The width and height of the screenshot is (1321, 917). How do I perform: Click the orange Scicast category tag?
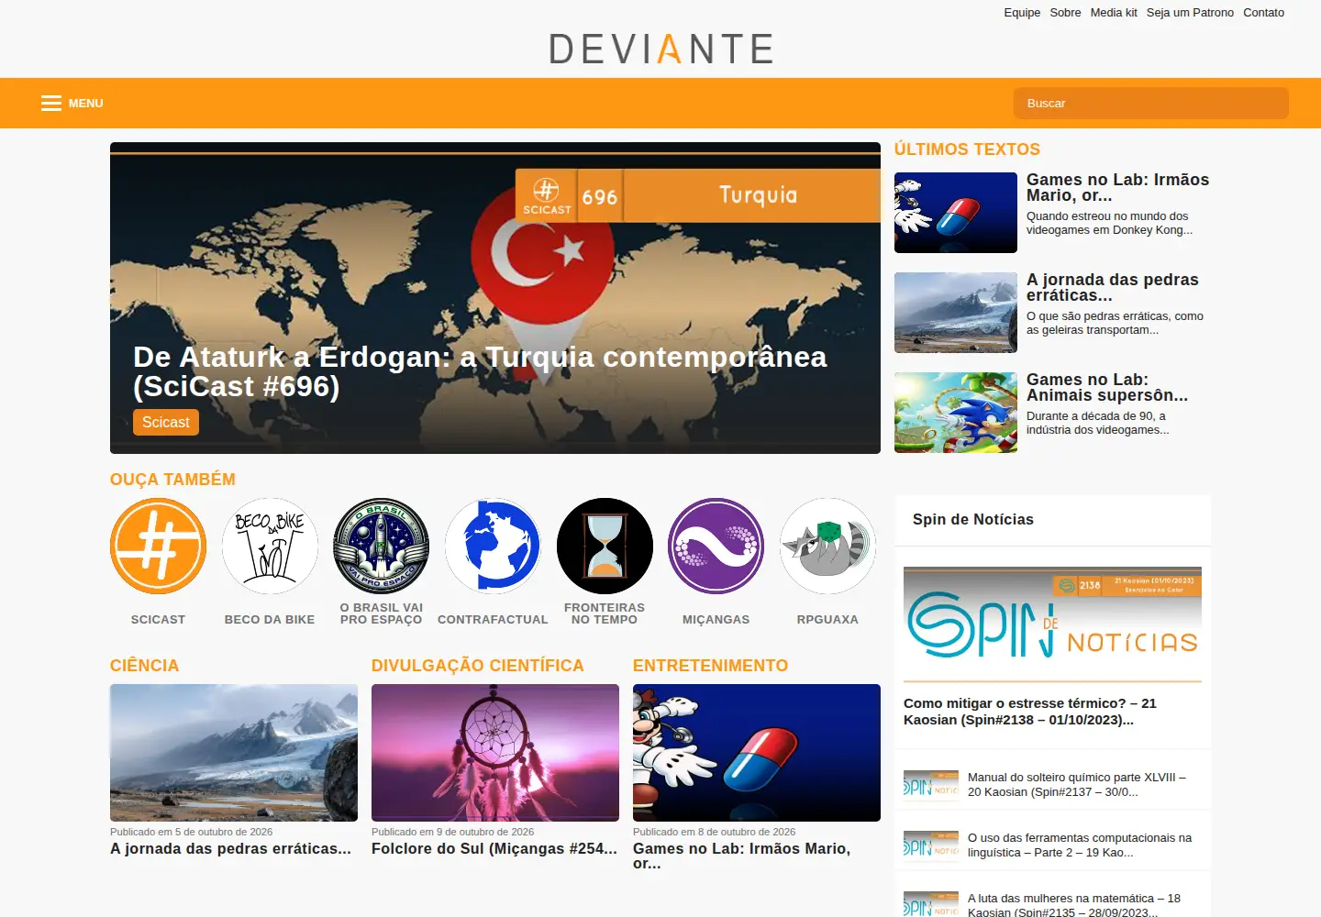click(166, 422)
